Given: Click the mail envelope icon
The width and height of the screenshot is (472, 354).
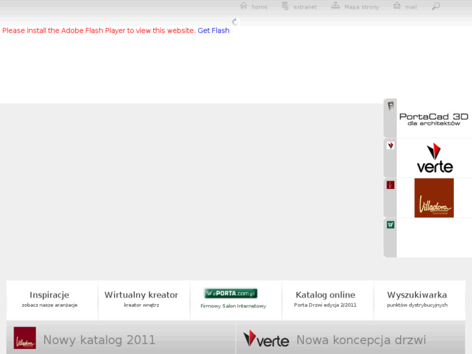Looking at the screenshot, I should (397, 6).
